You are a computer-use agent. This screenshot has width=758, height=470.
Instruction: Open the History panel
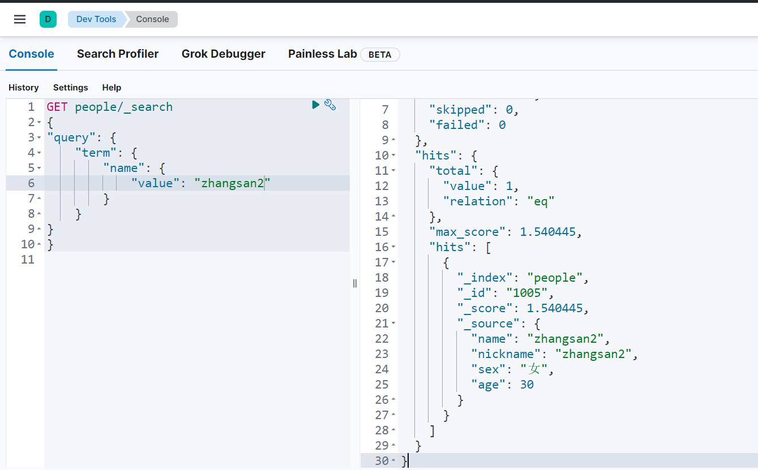[x=24, y=88]
